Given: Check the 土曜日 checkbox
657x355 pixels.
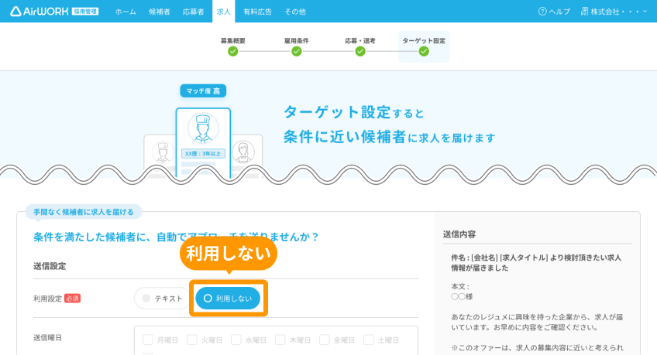Looking at the screenshot, I should [x=369, y=340].
